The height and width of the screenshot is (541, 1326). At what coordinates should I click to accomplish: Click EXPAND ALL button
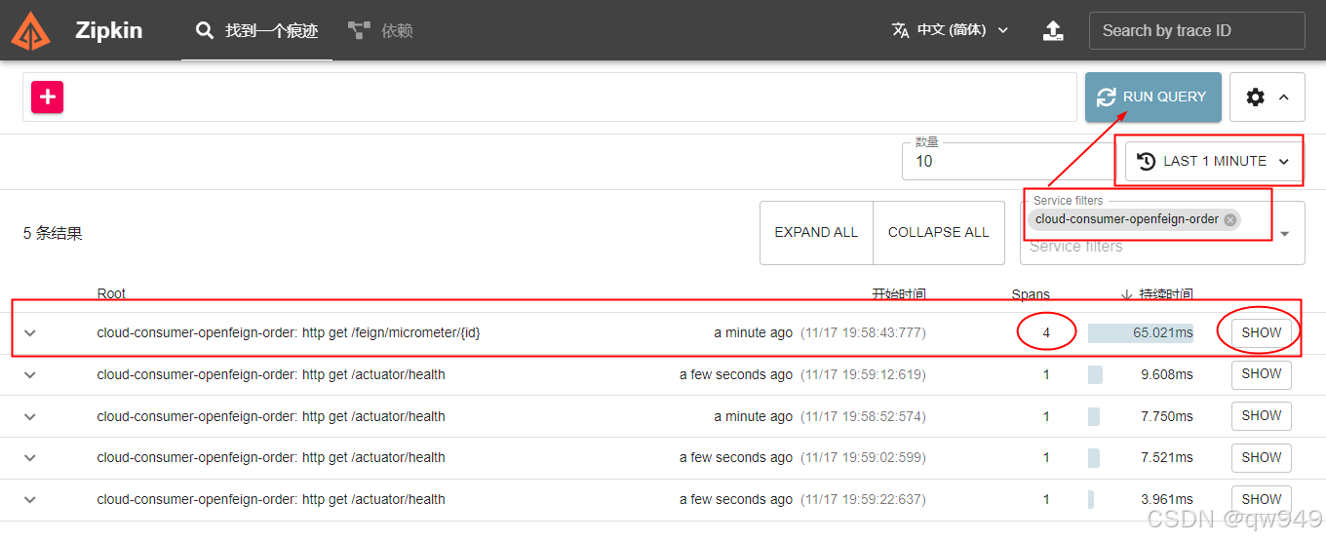click(816, 232)
